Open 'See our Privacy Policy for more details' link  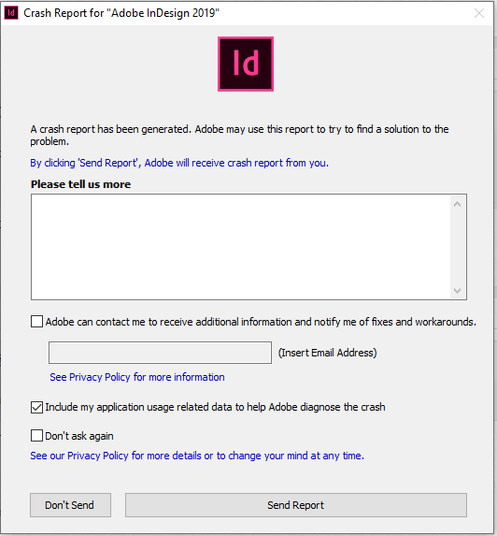(x=197, y=456)
